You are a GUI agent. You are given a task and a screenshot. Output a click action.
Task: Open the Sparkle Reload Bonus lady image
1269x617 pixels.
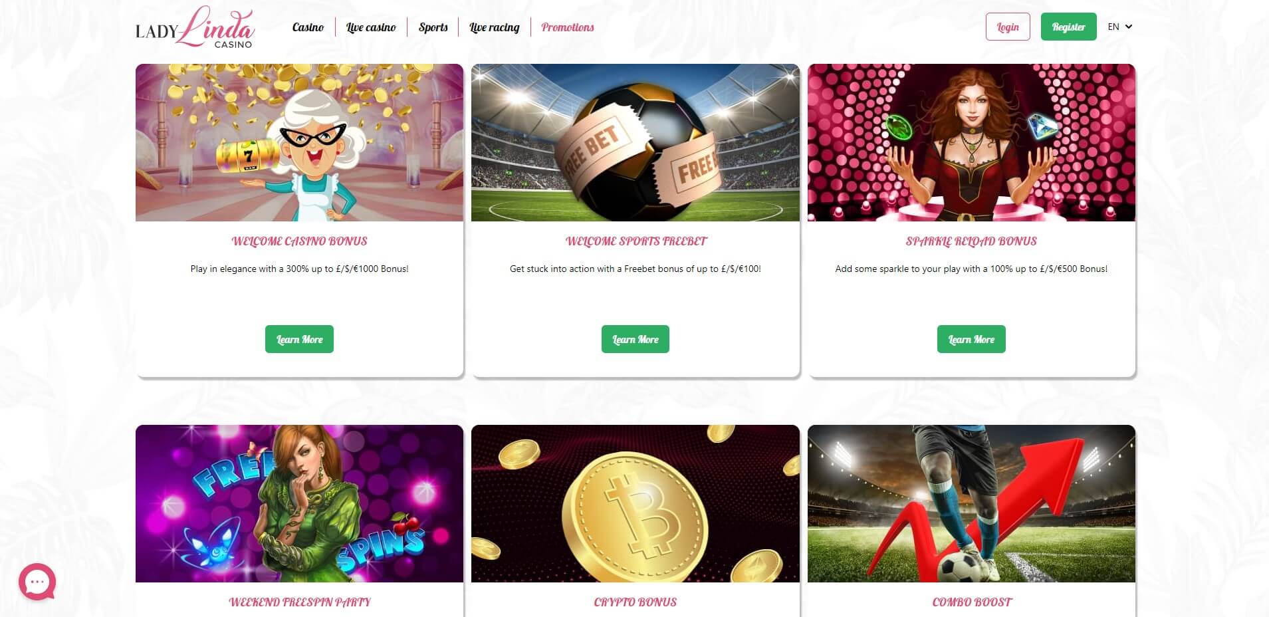(971, 142)
